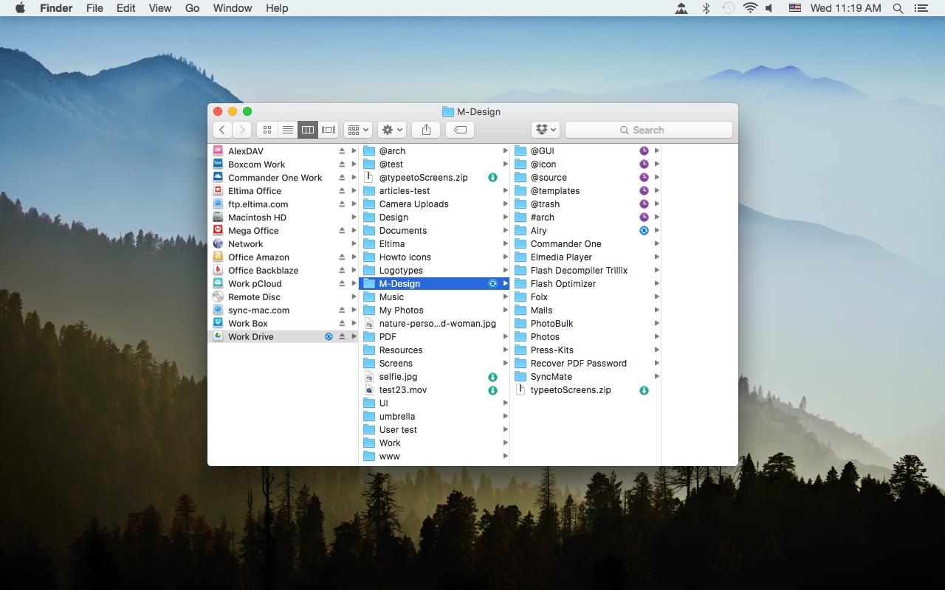945x590 pixels.
Task: Open the Apple menu
Action: [20, 8]
